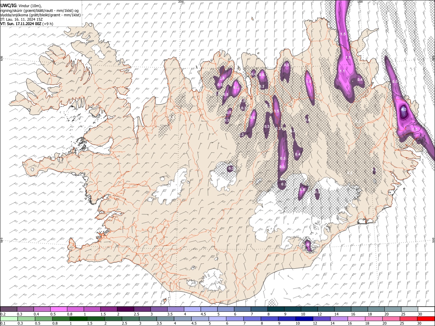This screenshot has width=435, height=326.
Task: Pick the darkest purple swatch from 2 to 2.5, upper legend
Action: tap(125, 309)
